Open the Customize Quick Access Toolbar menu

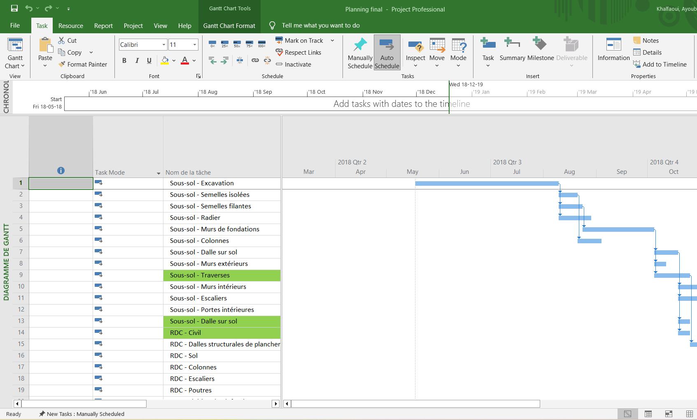click(68, 8)
